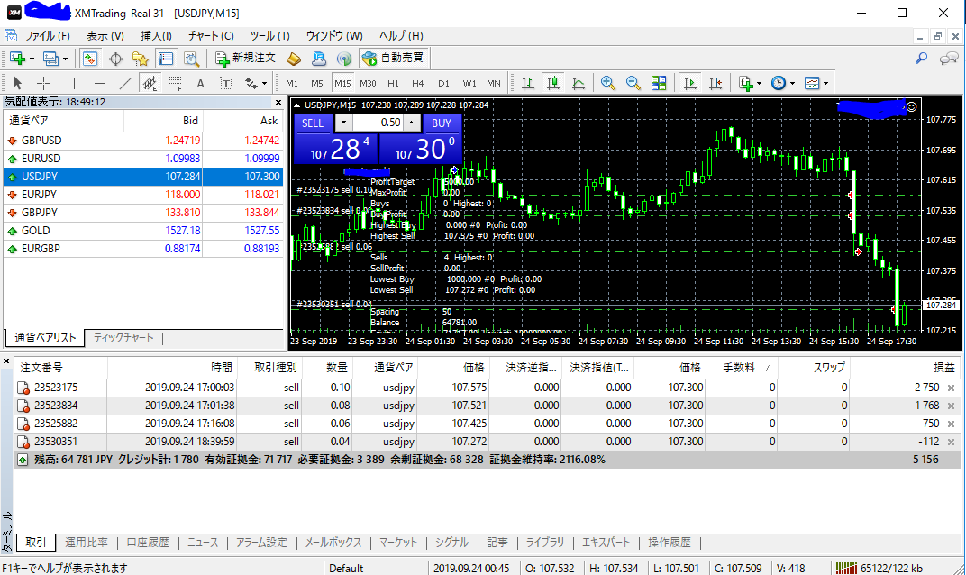Viewport: 966px width, 575px height.
Task: Select candlestick chart display icon
Action: click(553, 83)
